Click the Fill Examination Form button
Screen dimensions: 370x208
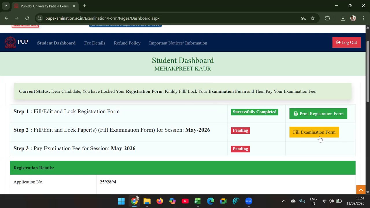tap(314, 132)
